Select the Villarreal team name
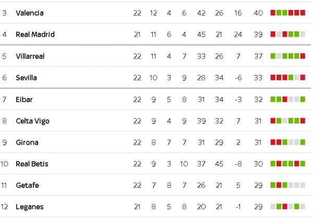 [x=30, y=56]
